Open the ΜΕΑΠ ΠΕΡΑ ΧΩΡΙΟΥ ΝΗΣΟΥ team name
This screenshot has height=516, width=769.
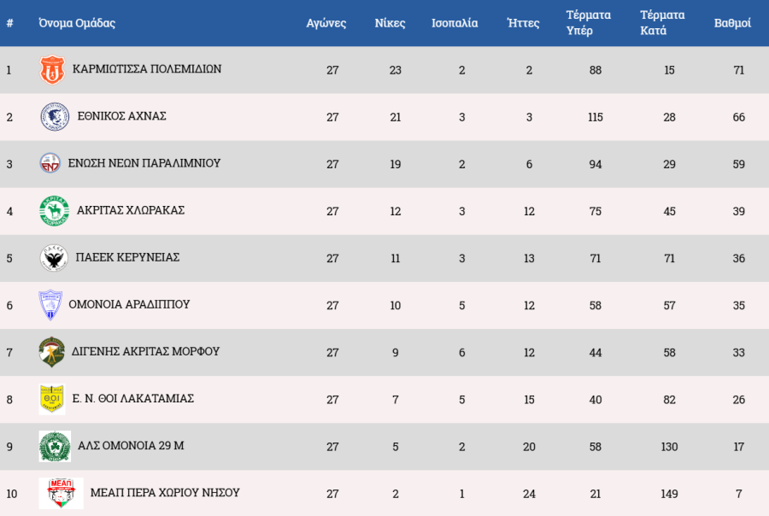[x=165, y=493]
